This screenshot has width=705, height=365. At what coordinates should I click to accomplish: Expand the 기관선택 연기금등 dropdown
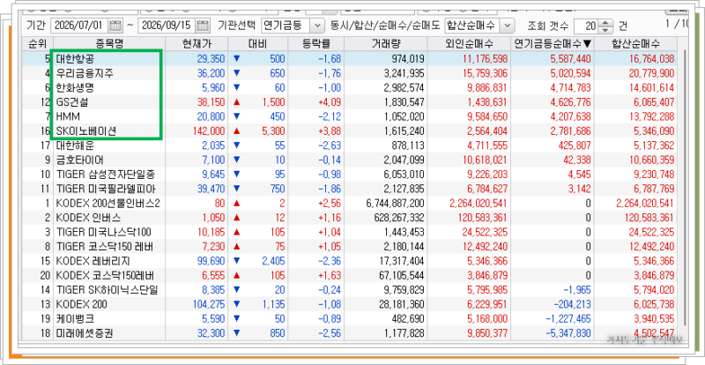(x=317, y=26)
